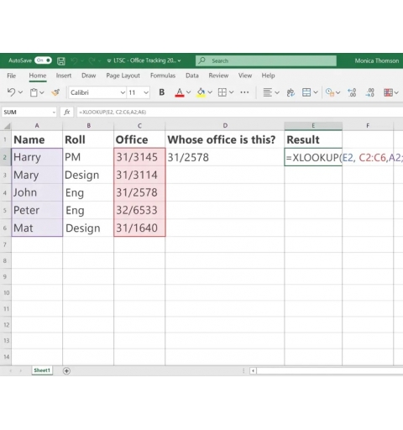Open the Review tab

point(218,76)
